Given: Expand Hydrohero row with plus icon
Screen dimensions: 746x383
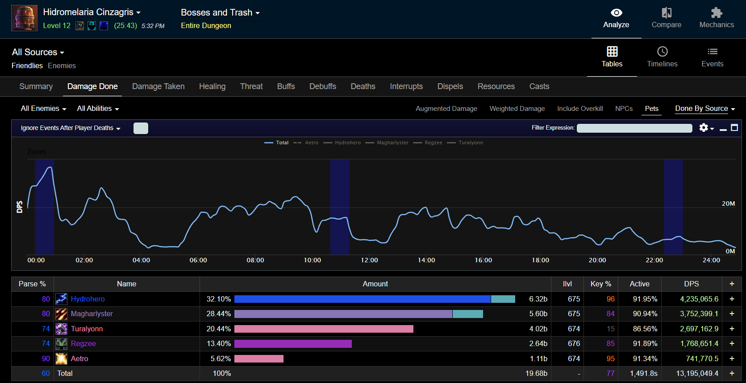Looking at the screenshot, I should click(x=732, y=299).
